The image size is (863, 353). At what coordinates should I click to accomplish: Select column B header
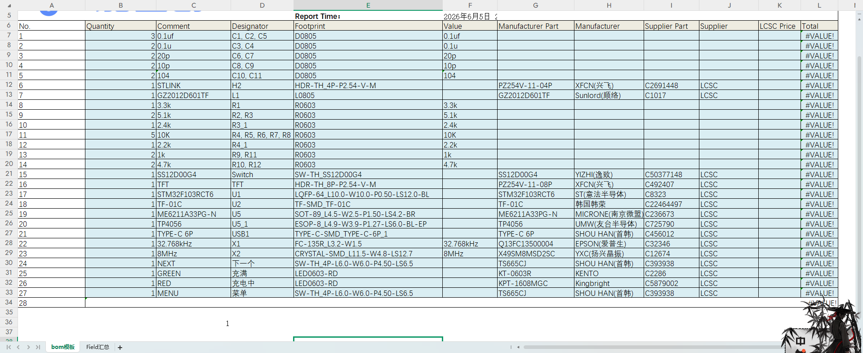(x=121, y=5)
